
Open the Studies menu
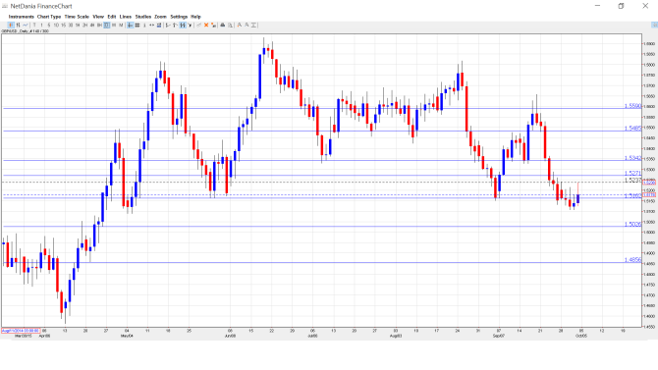pyautogui.click(x=143, y=17)
